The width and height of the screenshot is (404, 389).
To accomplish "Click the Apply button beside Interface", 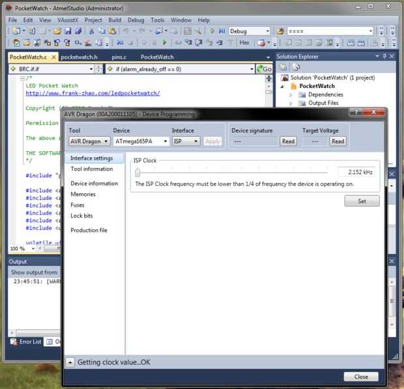I will (x=212, y=141).
